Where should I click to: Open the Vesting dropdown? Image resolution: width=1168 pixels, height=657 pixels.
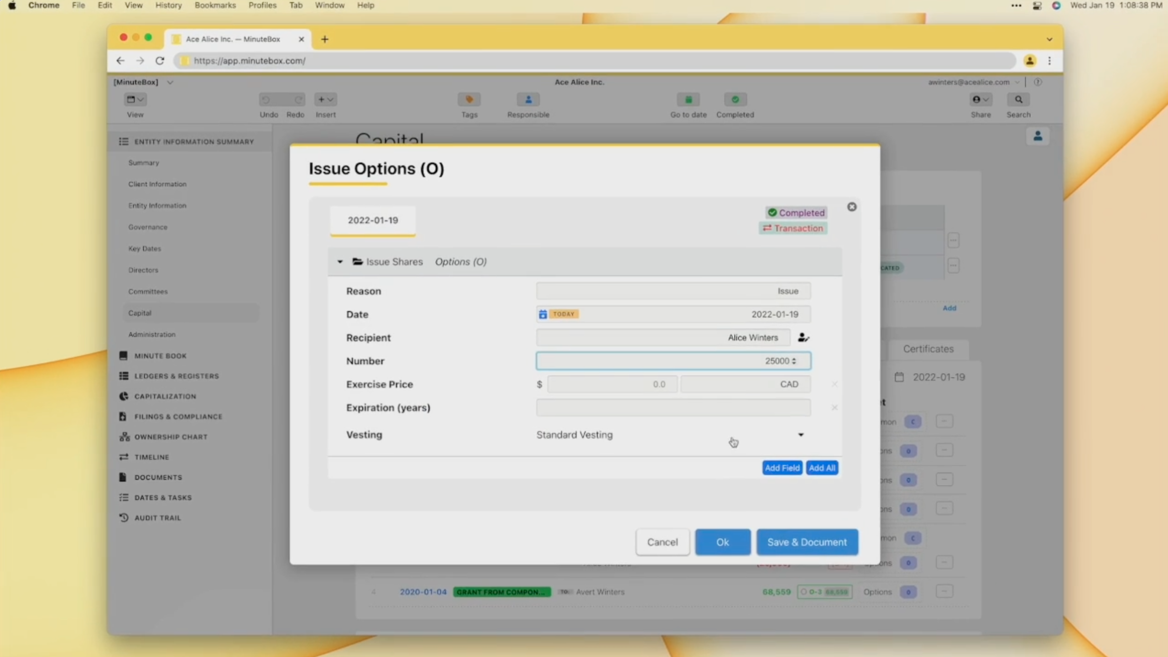[801, 435]
